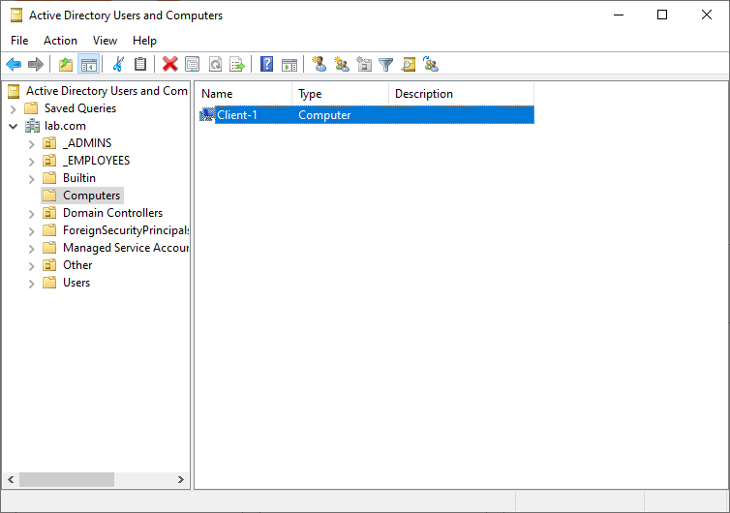This screenshot has height=513, width=730.
Task: Sort list by Name column header
Action: [x=243, y=94]
